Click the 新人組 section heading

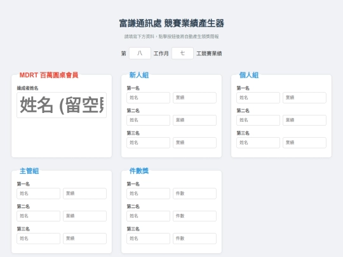coord(139,75)
